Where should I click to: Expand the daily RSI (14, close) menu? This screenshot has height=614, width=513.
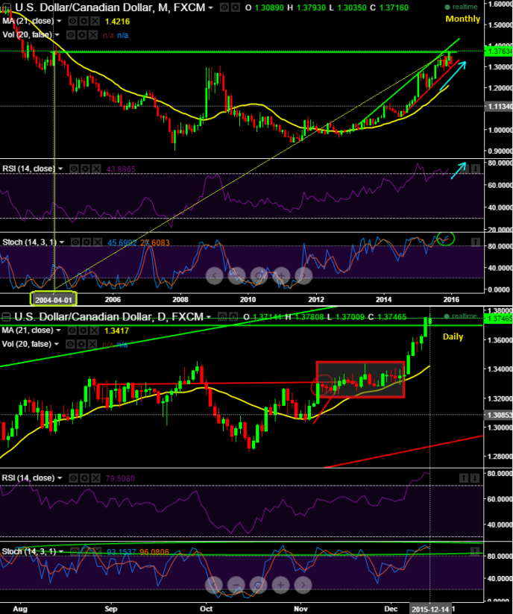pos(60,478)
